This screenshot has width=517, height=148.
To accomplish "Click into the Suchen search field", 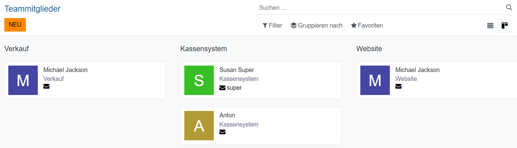I will [x=381, y=8].
